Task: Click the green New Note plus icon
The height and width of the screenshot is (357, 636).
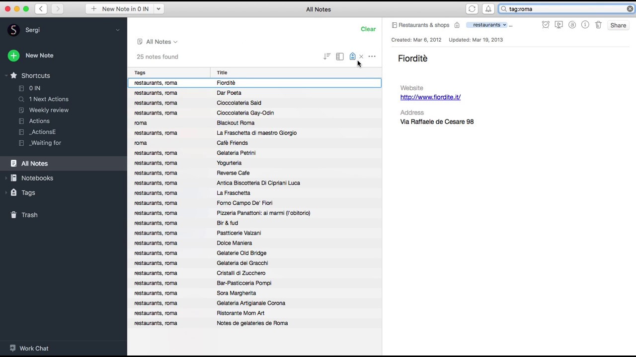Action: point(13,56)
